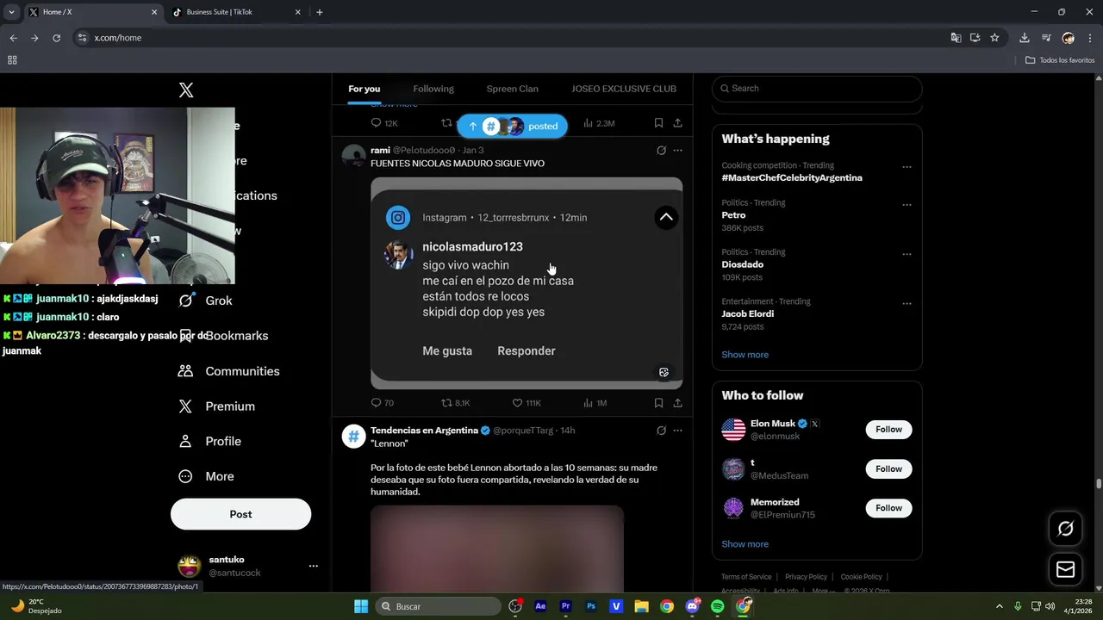
Task: Open santuko account options ellipsis
Action: (x=314, y=566)
